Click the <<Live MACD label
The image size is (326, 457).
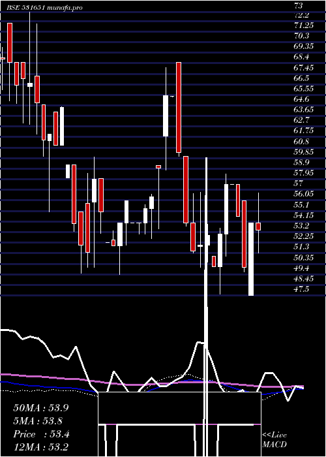(x=274, y=440)
